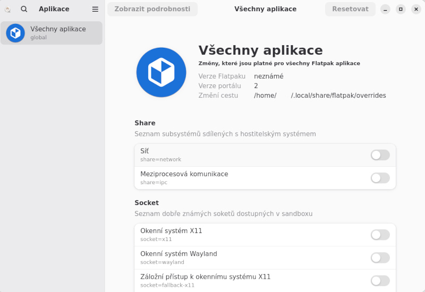
Task: Open the hamburger main menu
Action: tap(95, 9)
